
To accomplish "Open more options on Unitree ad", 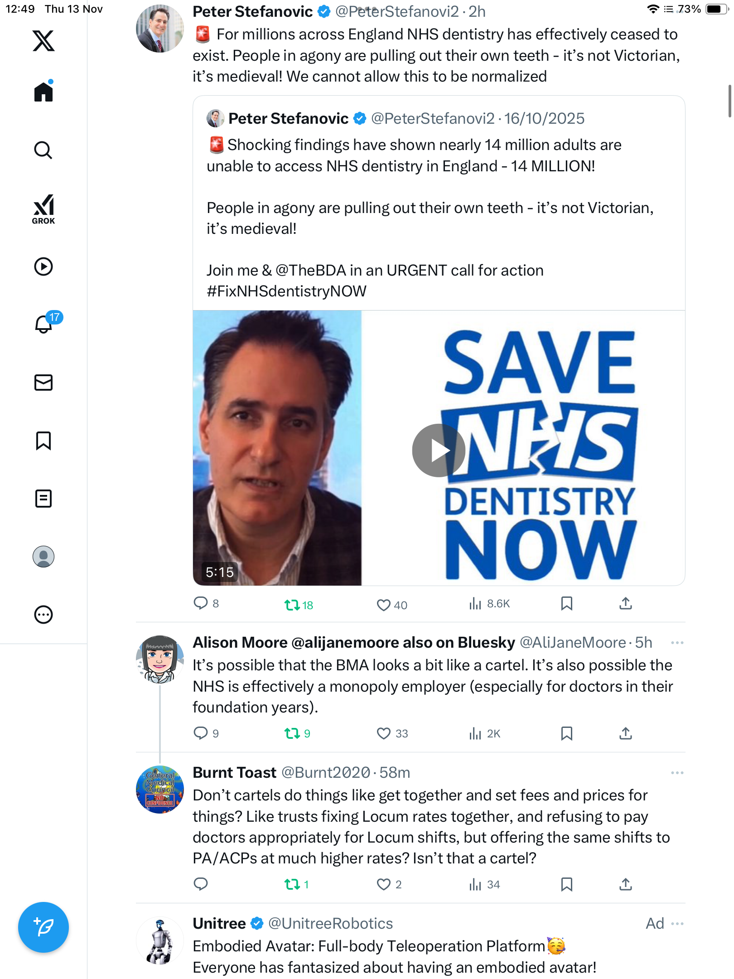I will [x=678, y=924].
